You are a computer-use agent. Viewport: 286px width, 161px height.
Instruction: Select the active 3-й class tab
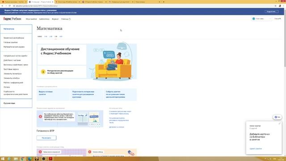click(x=56, y=37)
